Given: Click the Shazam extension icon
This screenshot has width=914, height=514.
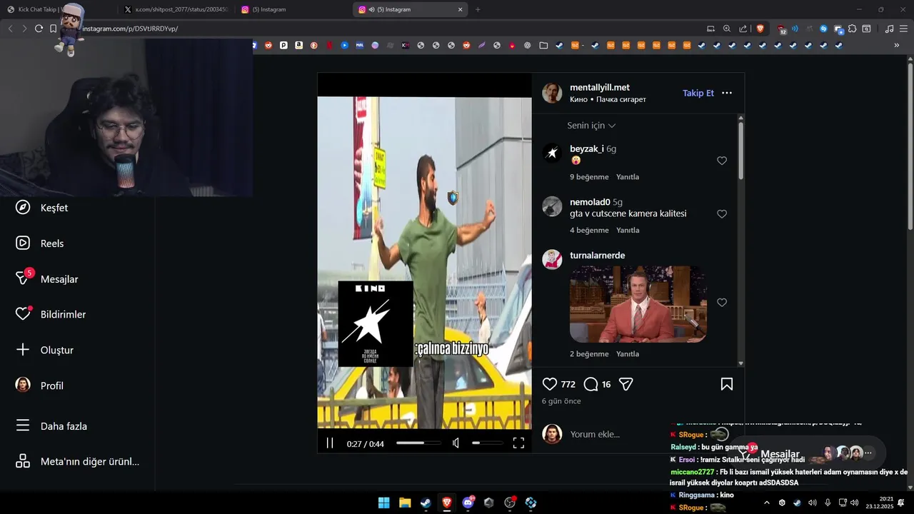Looking at the screenshot, I should (x=823, y=29).
